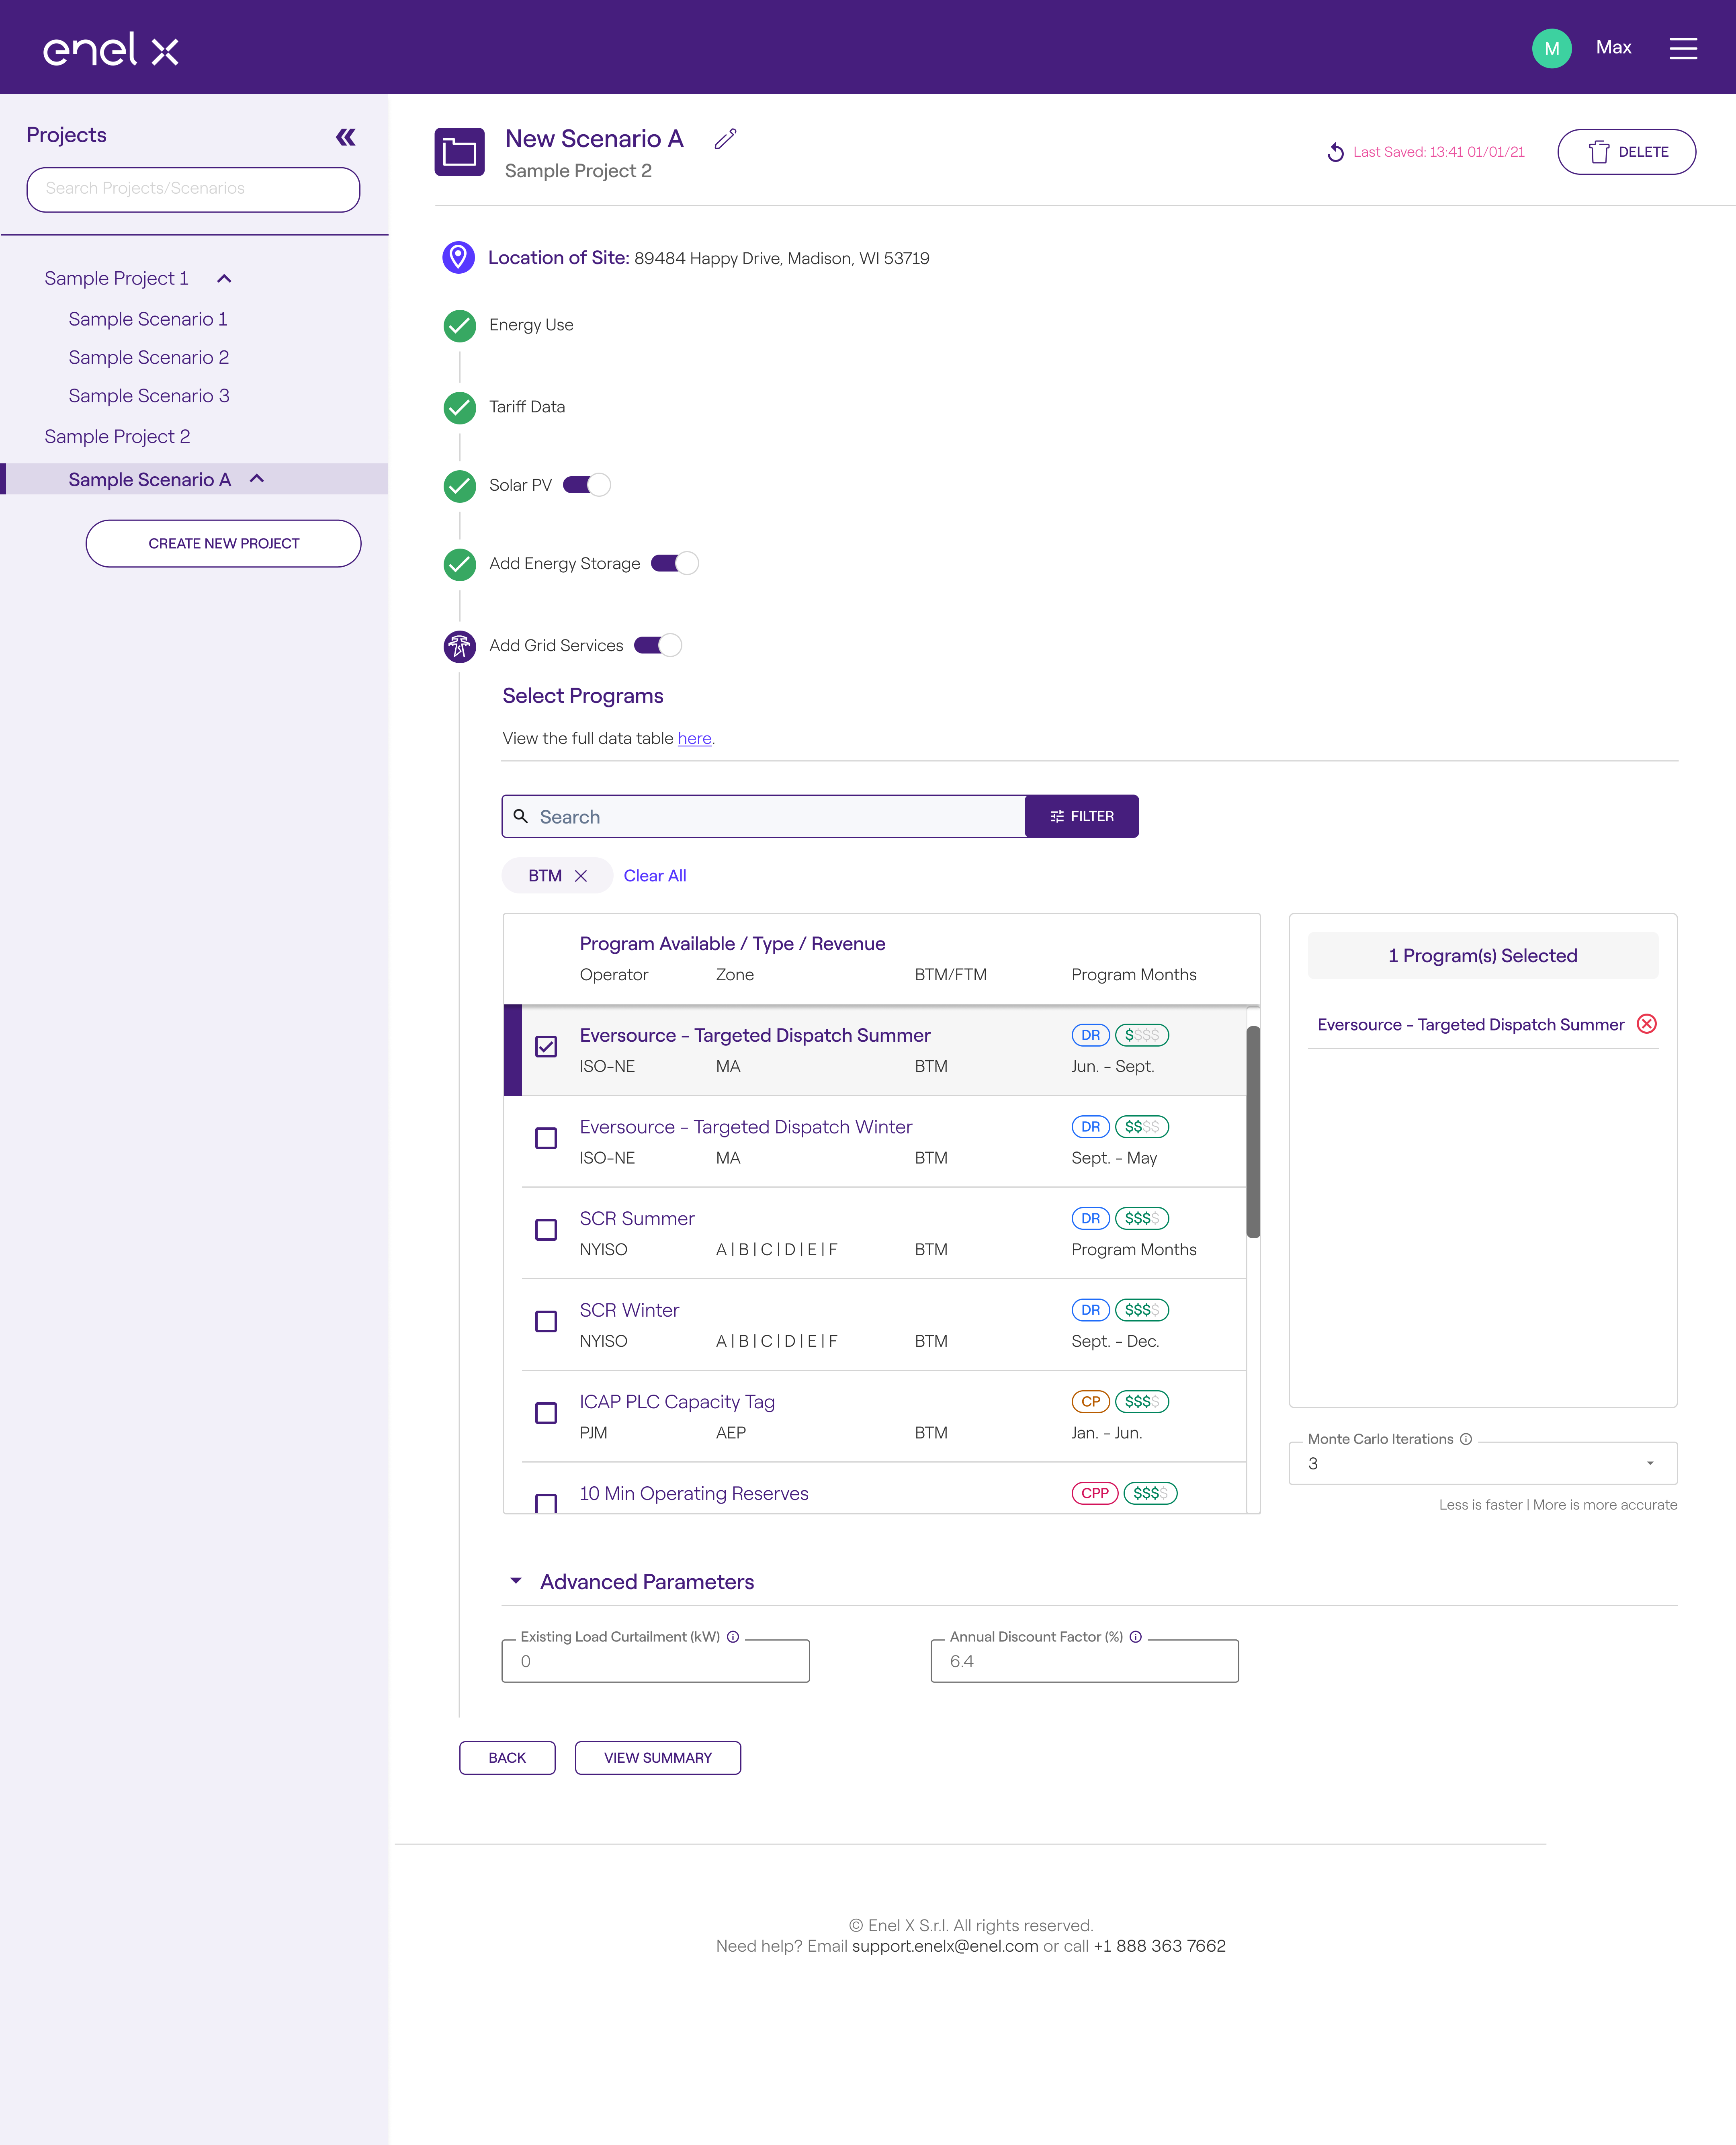
Task: Show info for Annual Discount Factor
Action: point(1135,1637)
